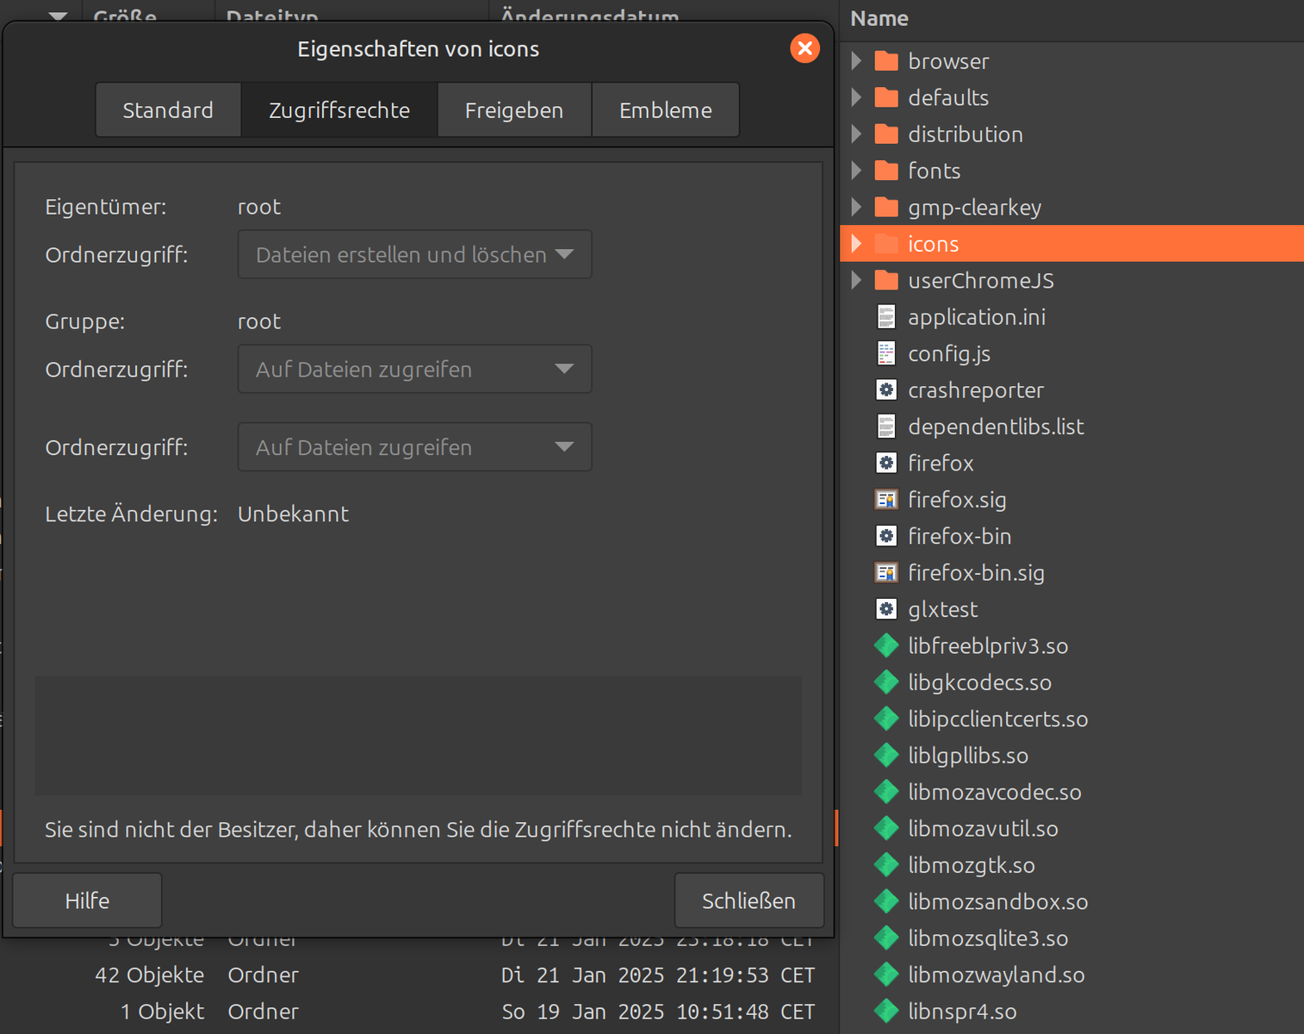Expand the gmp-clearkey folder arrow

click(x=856, y=207)
